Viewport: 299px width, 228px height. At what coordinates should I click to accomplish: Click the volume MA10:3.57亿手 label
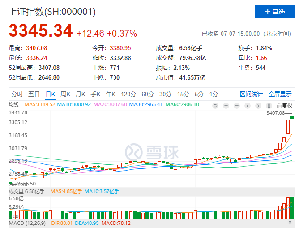coord(102,191)
